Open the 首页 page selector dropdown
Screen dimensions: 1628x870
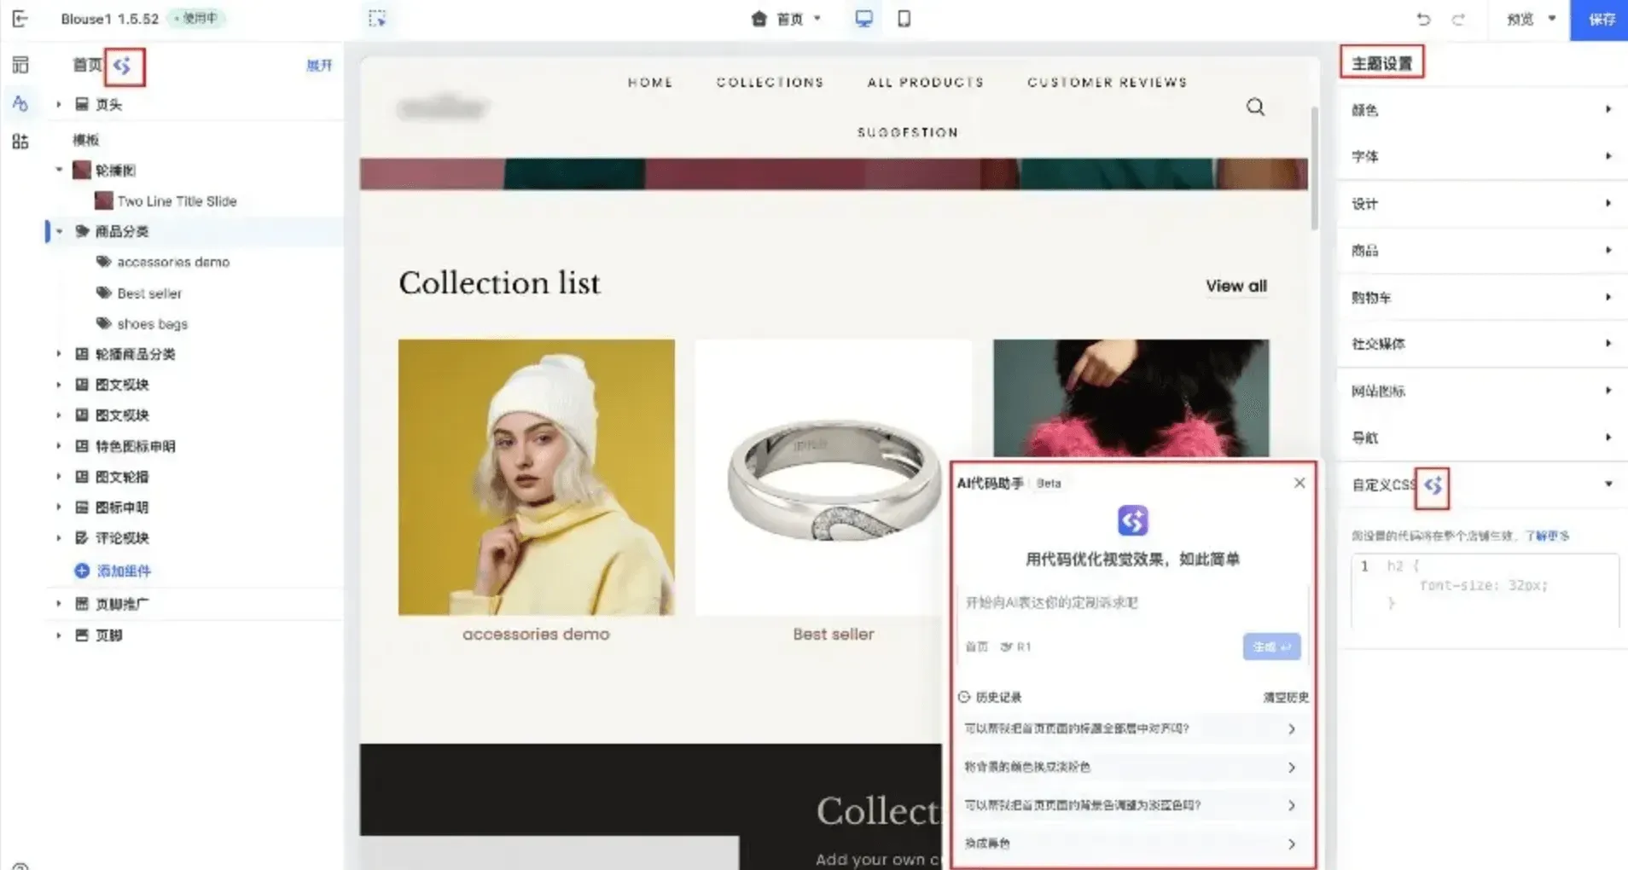pyautogui.click(x=786, y=19)
